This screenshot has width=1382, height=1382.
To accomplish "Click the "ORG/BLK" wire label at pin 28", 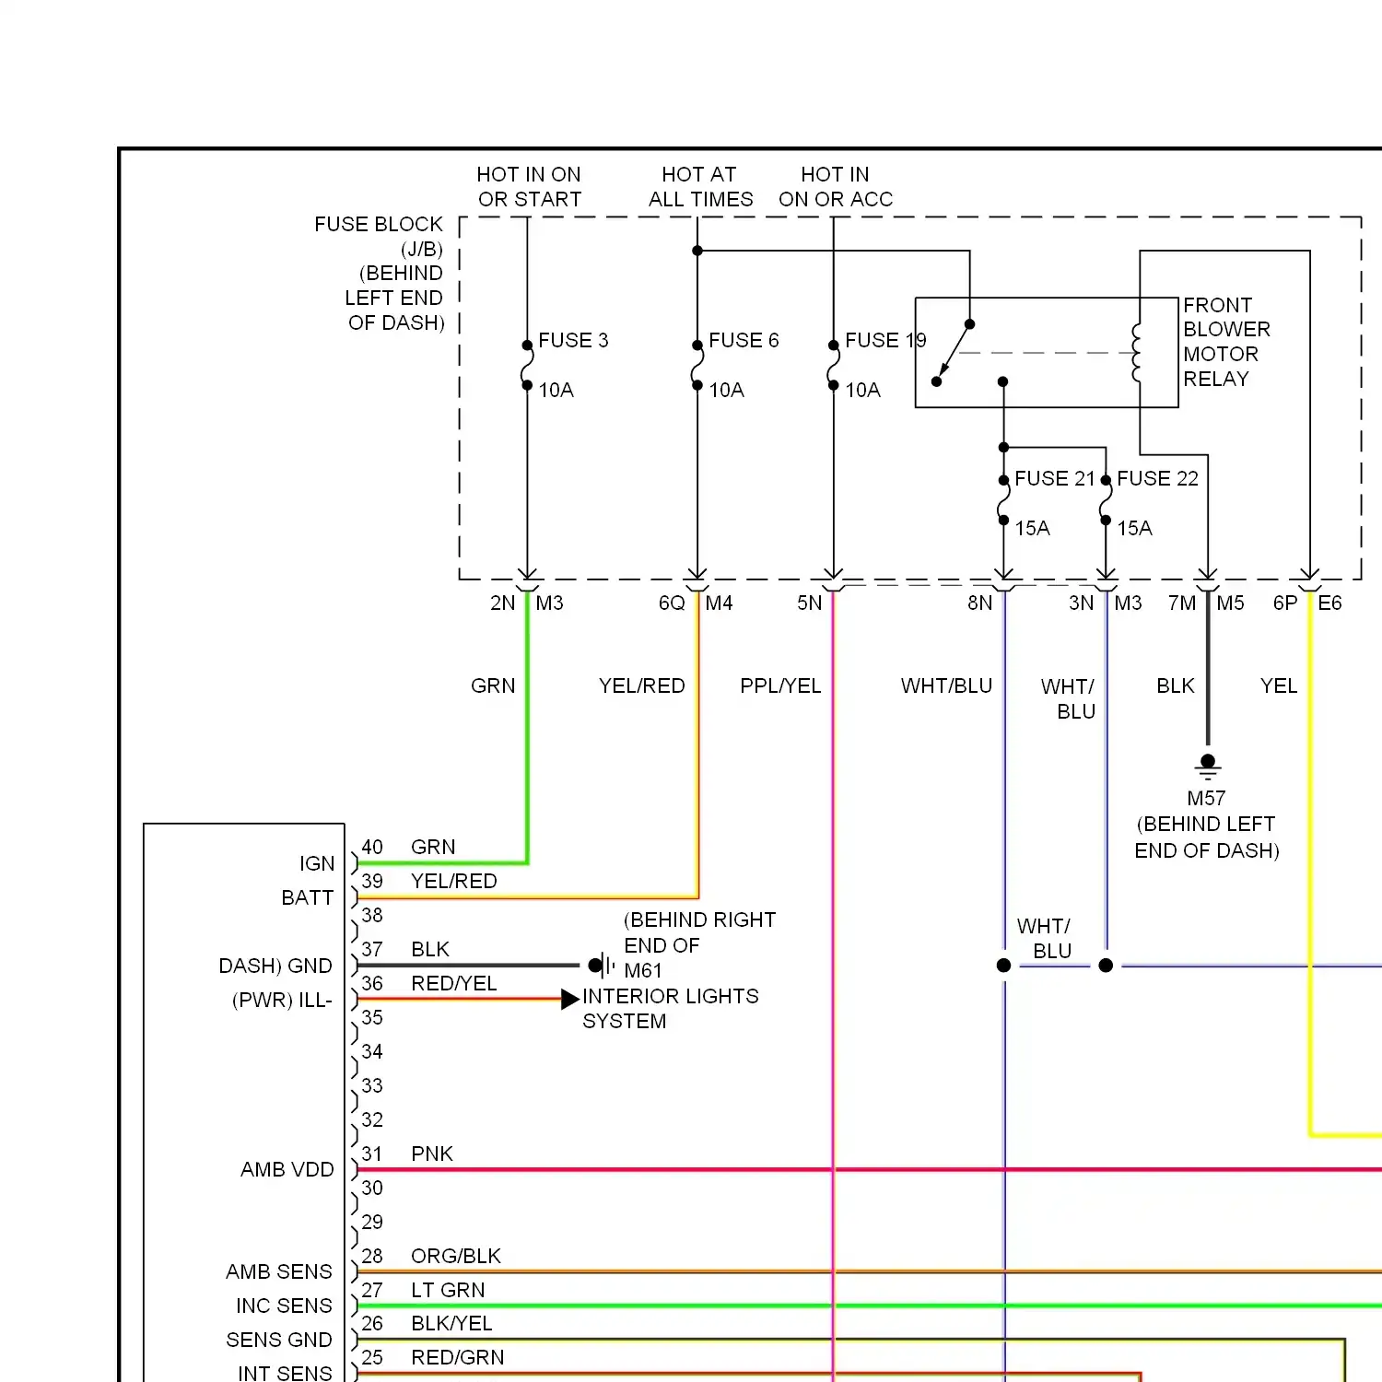I will point(456,1257).
